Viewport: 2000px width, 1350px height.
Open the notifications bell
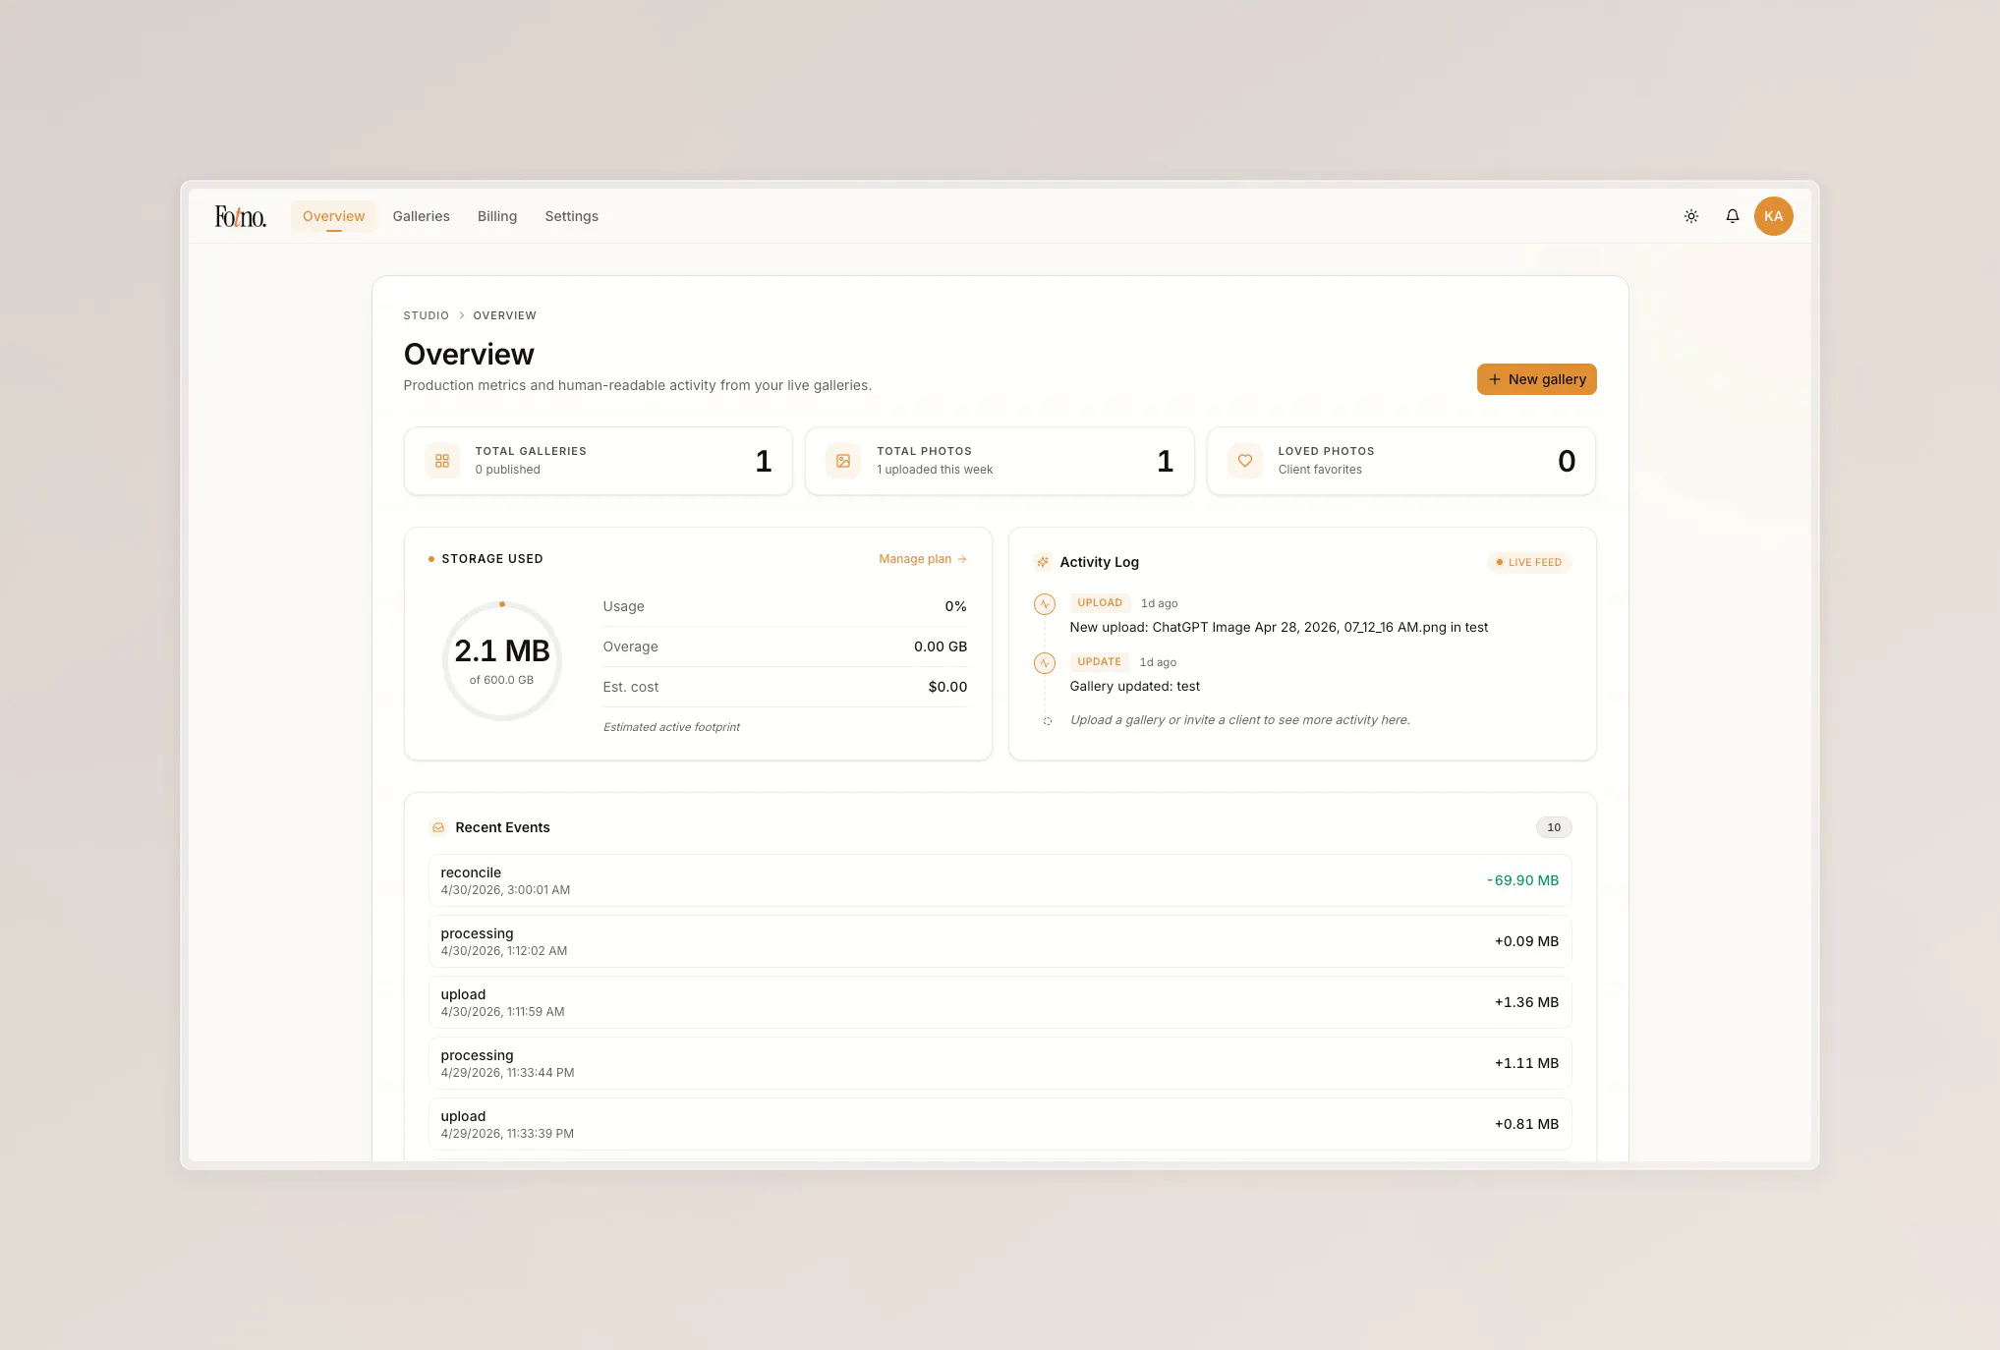point(1733,216)
